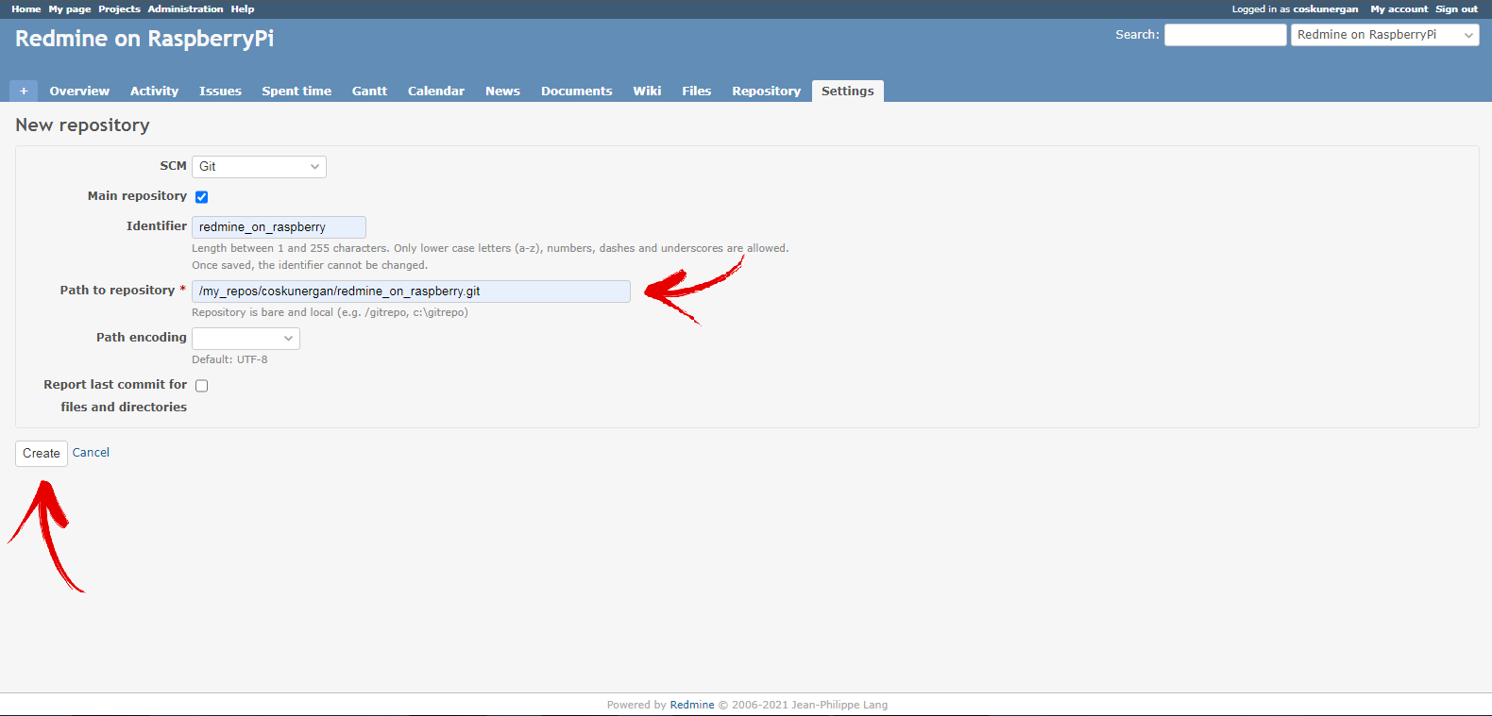Screen dimensions: 1492x716
Task: Switch to the Files tab
Action: (x=696, y=91)
